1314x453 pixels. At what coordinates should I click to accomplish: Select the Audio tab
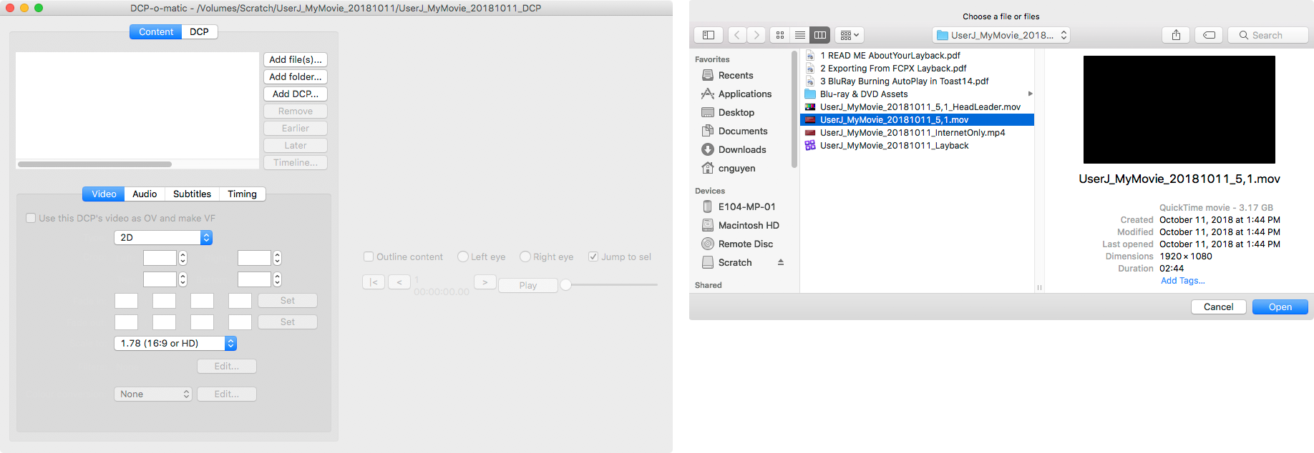tap(145, 194)
